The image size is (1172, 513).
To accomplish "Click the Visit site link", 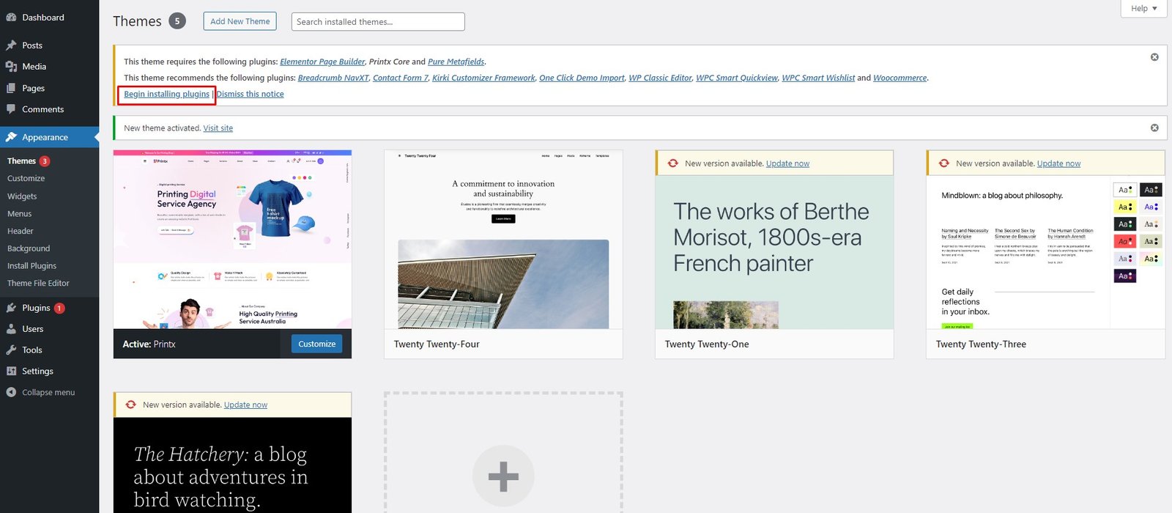I will click(218, 128).
